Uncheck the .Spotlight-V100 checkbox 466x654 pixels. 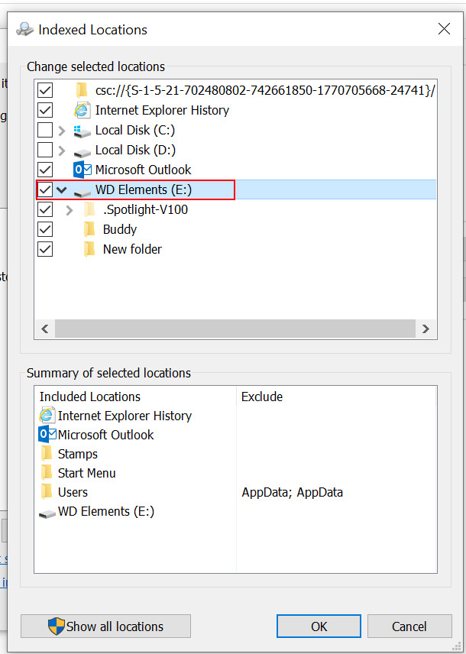click(45, 209)
